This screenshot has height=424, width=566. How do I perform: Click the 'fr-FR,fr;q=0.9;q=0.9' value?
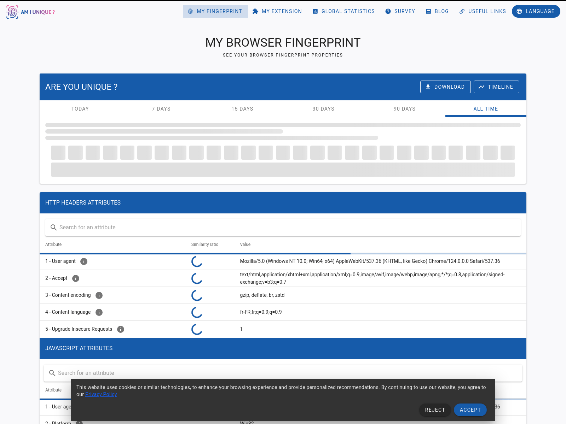(261, 312)
